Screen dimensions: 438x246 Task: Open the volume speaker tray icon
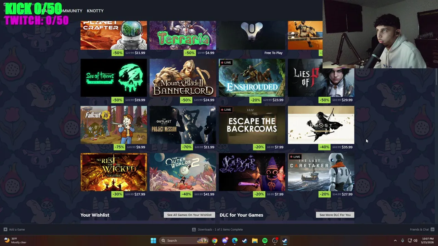tap(415, 241)
